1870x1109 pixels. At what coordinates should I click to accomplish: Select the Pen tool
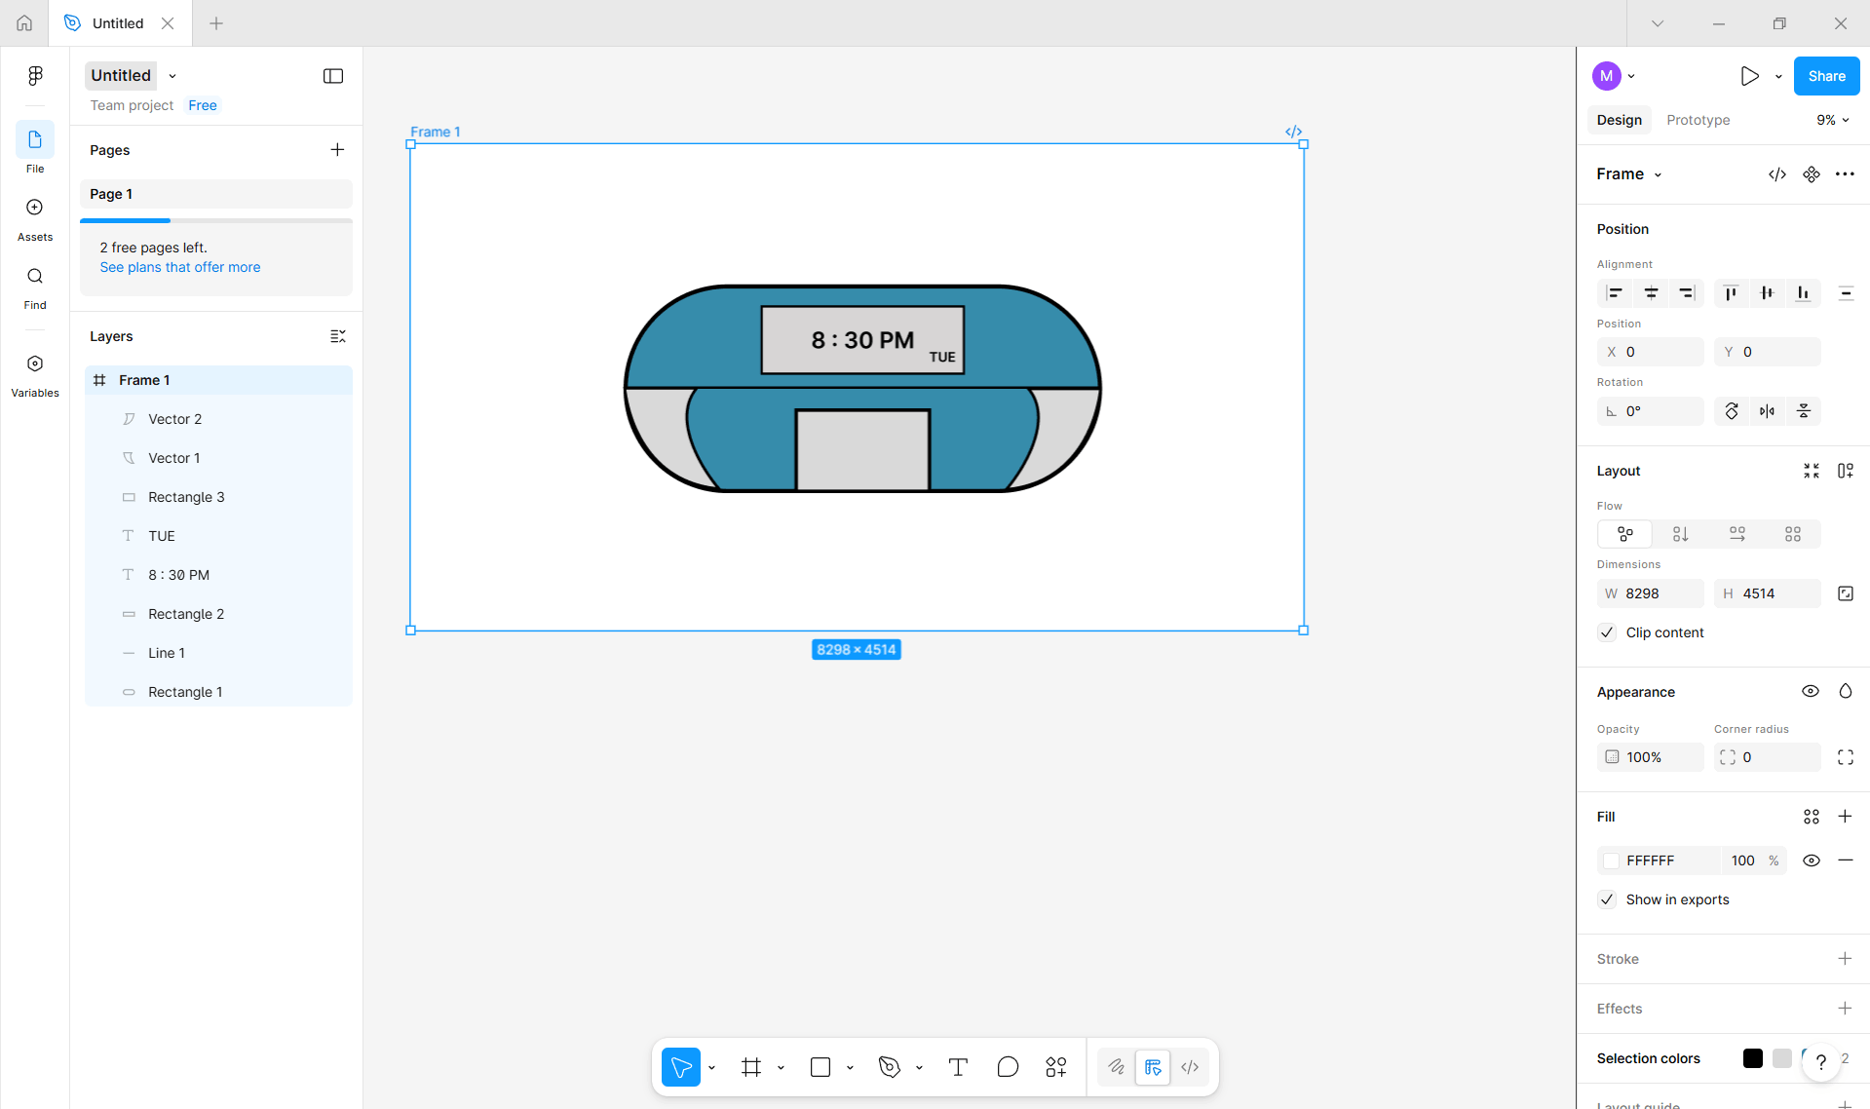(889, 1067)
